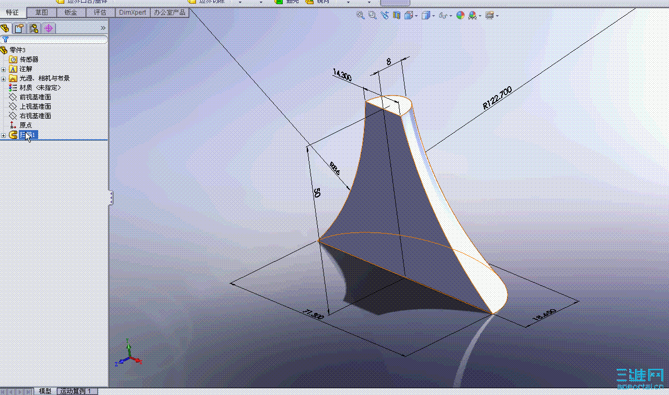
Task: Click the Zoom to Fit magnifier icon
Action: click(x=360, y=16)
